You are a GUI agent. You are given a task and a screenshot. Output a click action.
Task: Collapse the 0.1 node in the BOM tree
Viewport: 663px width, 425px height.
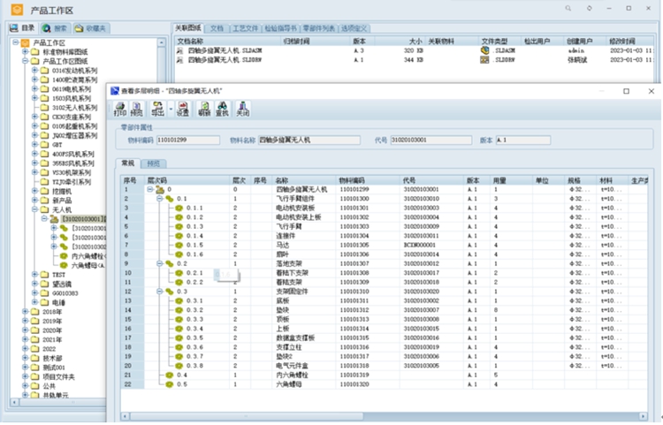[x=159, y=199]
